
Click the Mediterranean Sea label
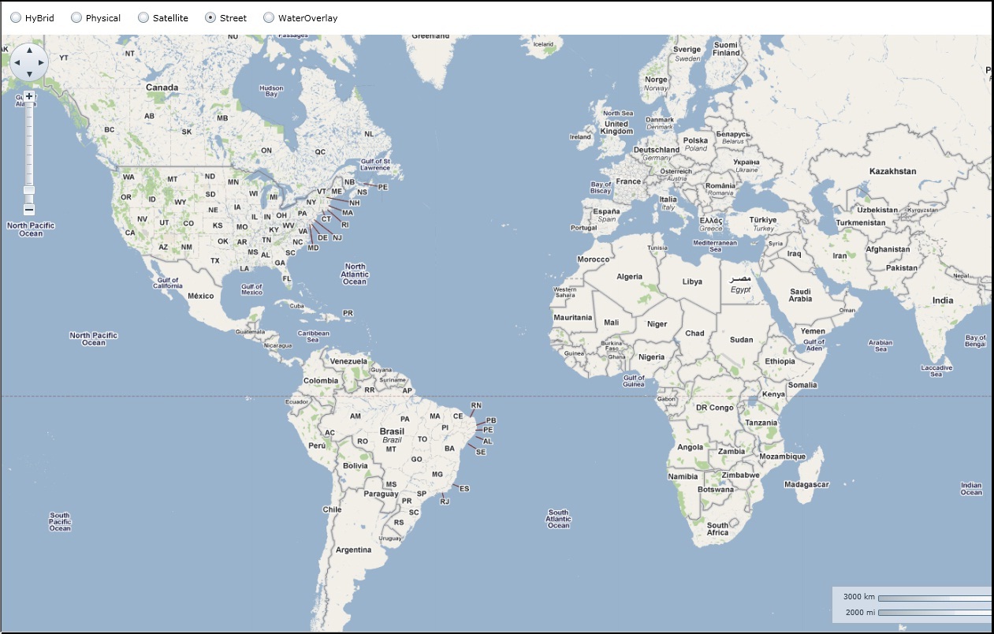[x=715, y=246]
